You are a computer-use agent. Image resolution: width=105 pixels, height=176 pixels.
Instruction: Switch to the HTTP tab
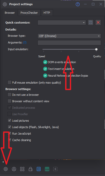click(47, 13)
